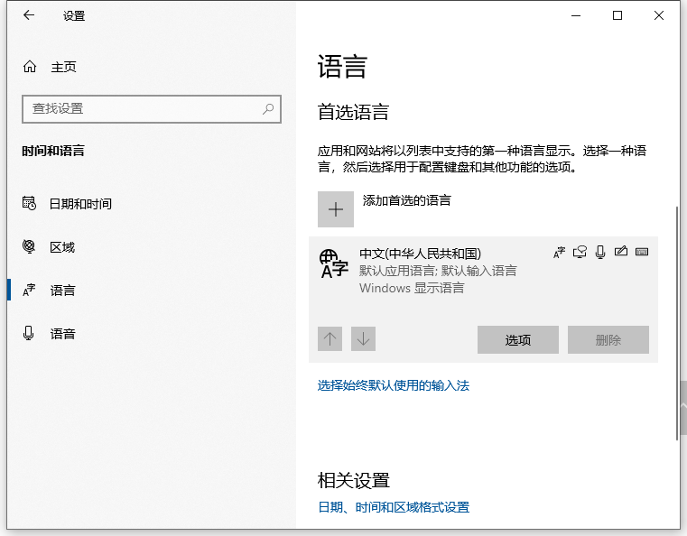687x536 pixels.
Task: Click the plus icon to add a language
Action: (x=336, y=209)
